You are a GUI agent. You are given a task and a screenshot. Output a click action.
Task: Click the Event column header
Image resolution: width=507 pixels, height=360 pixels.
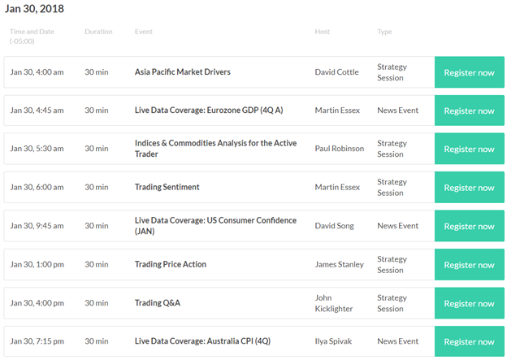143,32
